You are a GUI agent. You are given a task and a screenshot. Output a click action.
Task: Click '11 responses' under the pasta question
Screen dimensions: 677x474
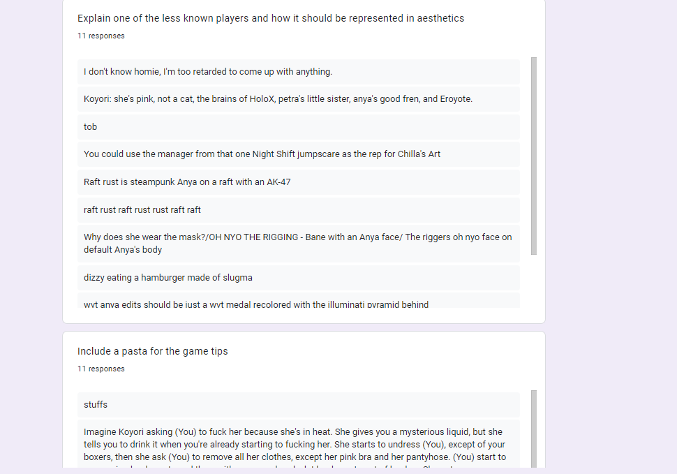[x=101, y=369]
